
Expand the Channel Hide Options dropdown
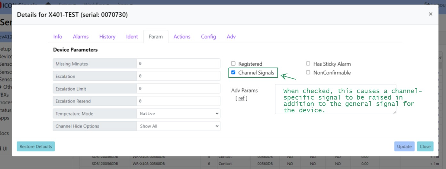pyautogui.click(x=178, y=126)
